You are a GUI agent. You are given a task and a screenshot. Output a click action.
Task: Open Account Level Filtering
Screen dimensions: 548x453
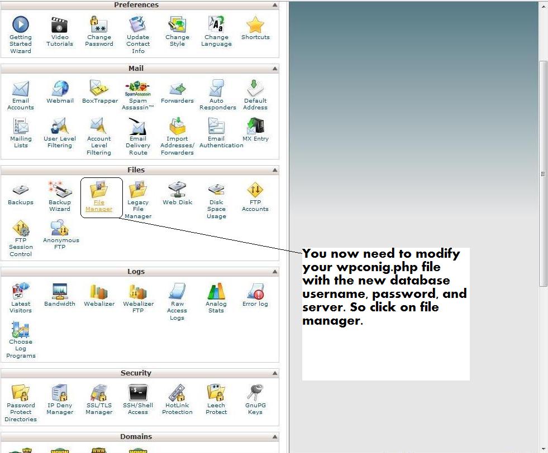coord(99,137)
